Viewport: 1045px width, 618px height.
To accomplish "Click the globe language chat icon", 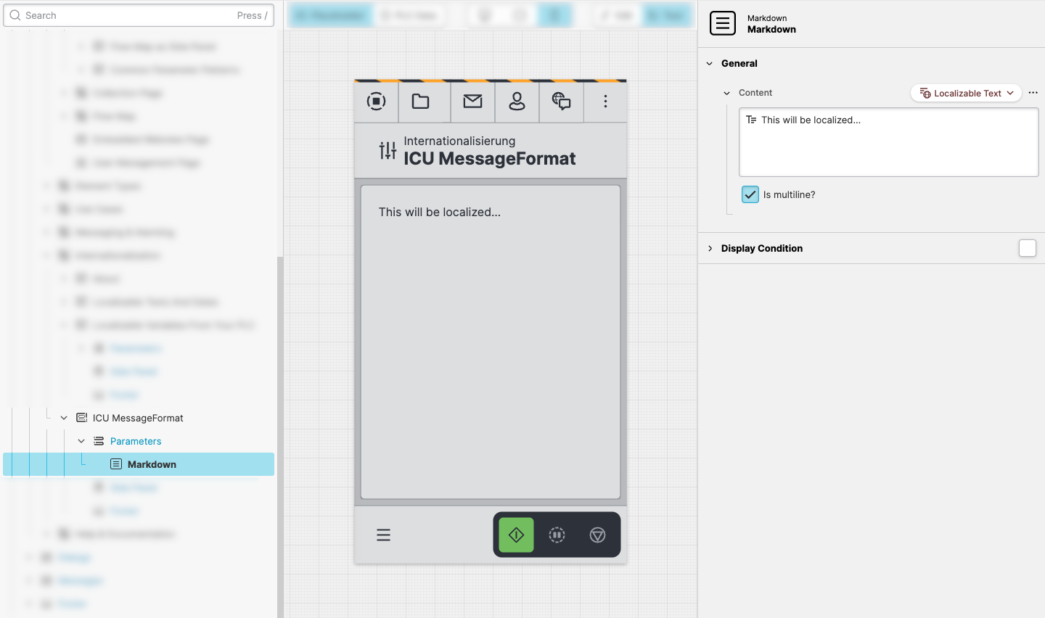I will pyautogui.click(x=561, y=102).
